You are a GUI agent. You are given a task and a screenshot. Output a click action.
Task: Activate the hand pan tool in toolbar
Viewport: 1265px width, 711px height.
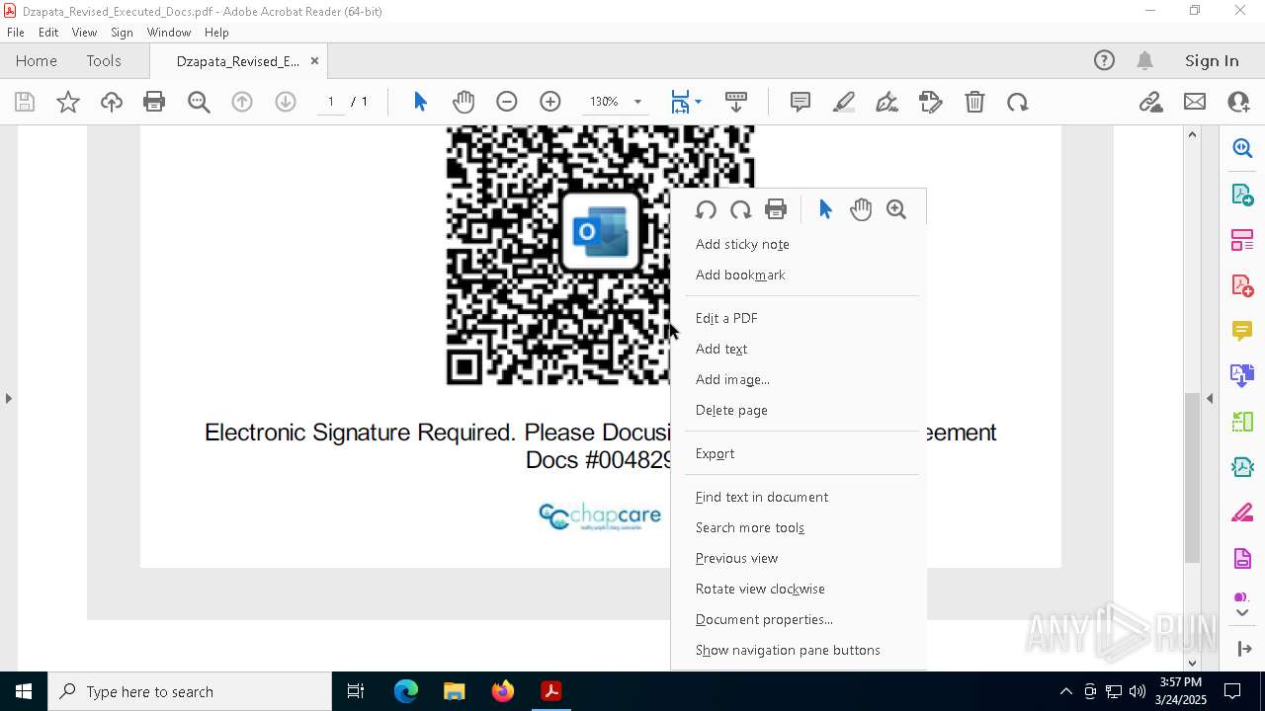[464, 102]
